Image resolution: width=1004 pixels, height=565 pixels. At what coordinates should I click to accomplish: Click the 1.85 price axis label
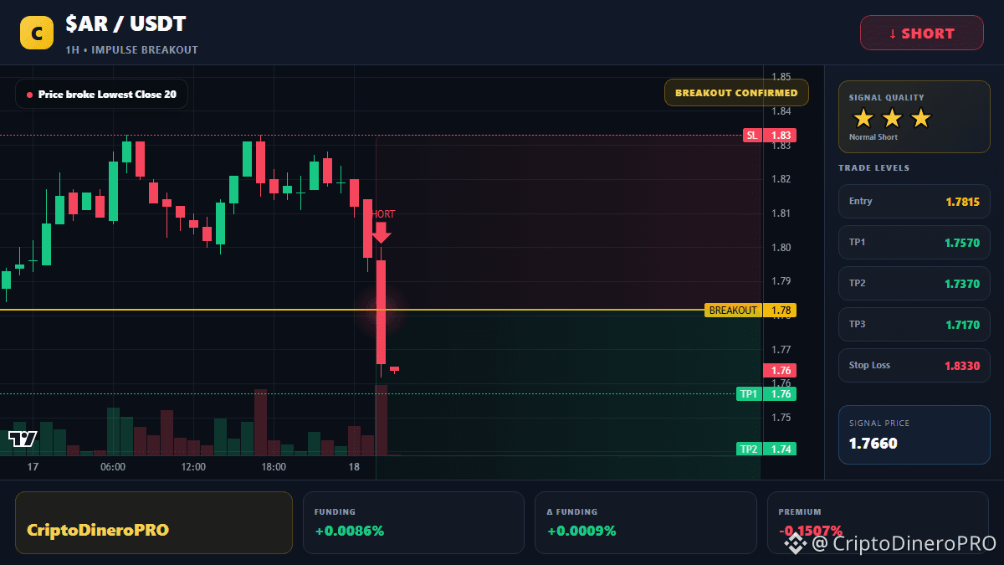pyautogui.click(x=781, y=77)
